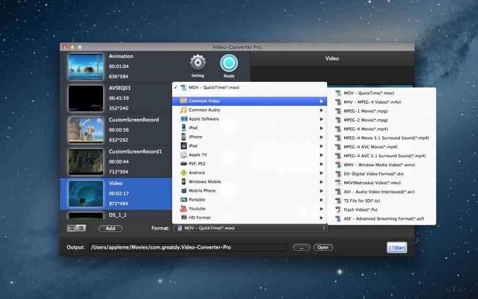Click the Mobile Phone icon
This screenshot has width=478, height=299.
click(184, 191)
